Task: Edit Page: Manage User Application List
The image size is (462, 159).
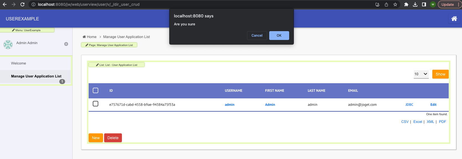Action: coord(109,45)
